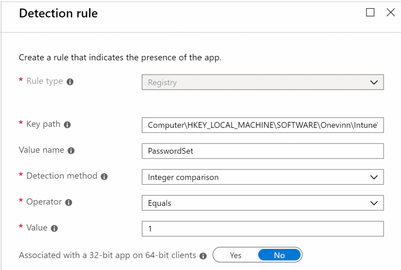Show info tooltip for Operator
Image resolution: width=401 pixels, height=270 pixels.
point(69,203)
